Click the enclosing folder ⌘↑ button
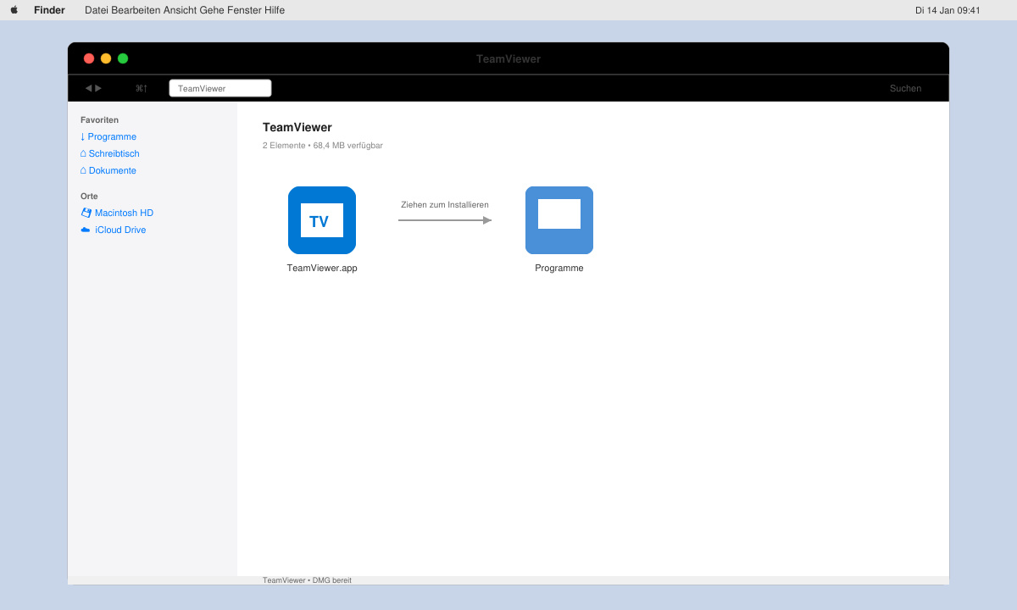Screen dimensions: 1017x610 point(142,88)
